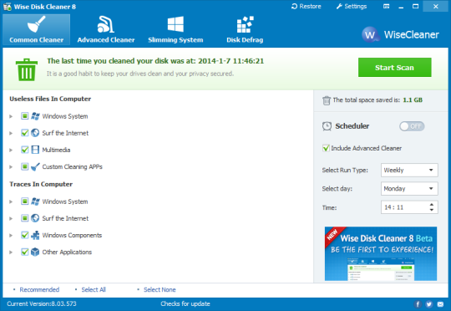Click the Select All link
The image size is (451, 311).
click(94, 290)
